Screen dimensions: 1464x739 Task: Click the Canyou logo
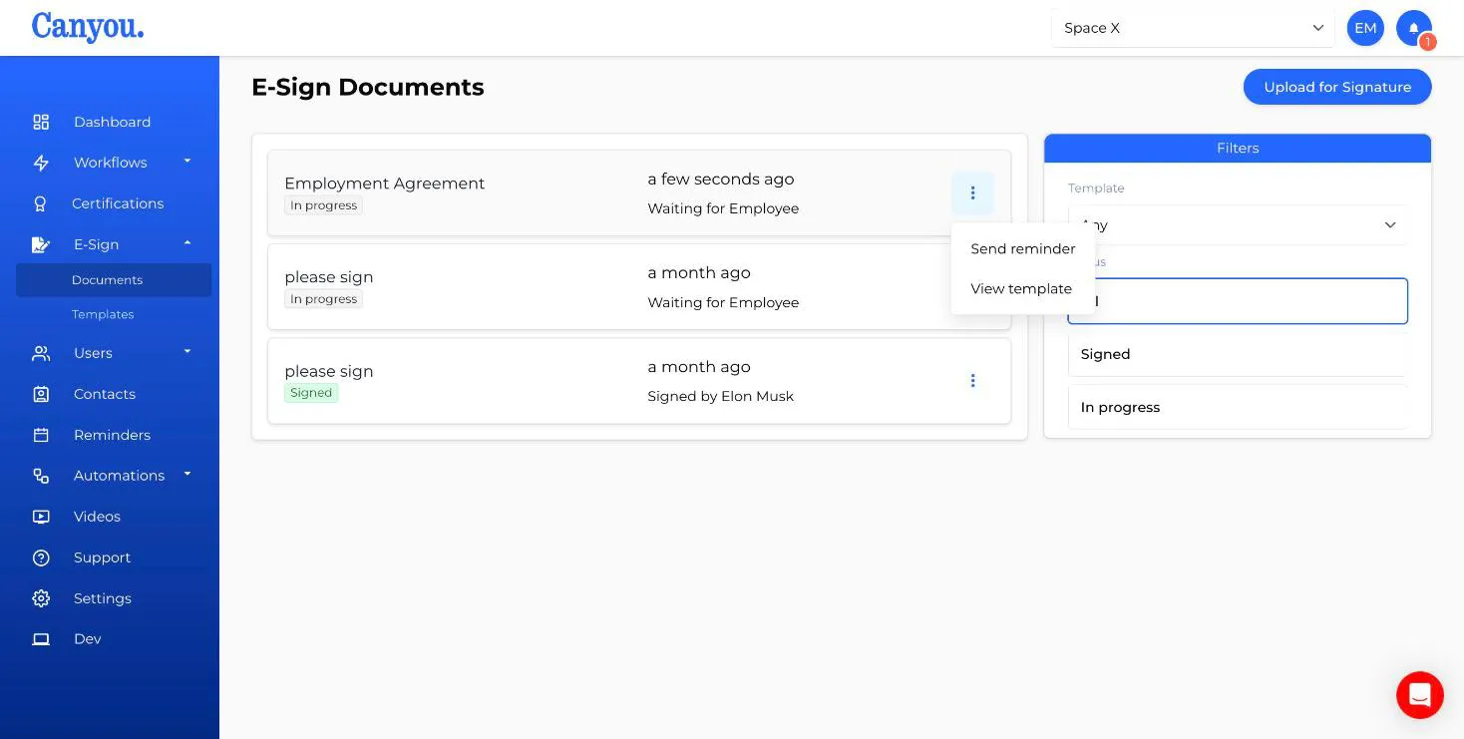(x=88, y=27)
